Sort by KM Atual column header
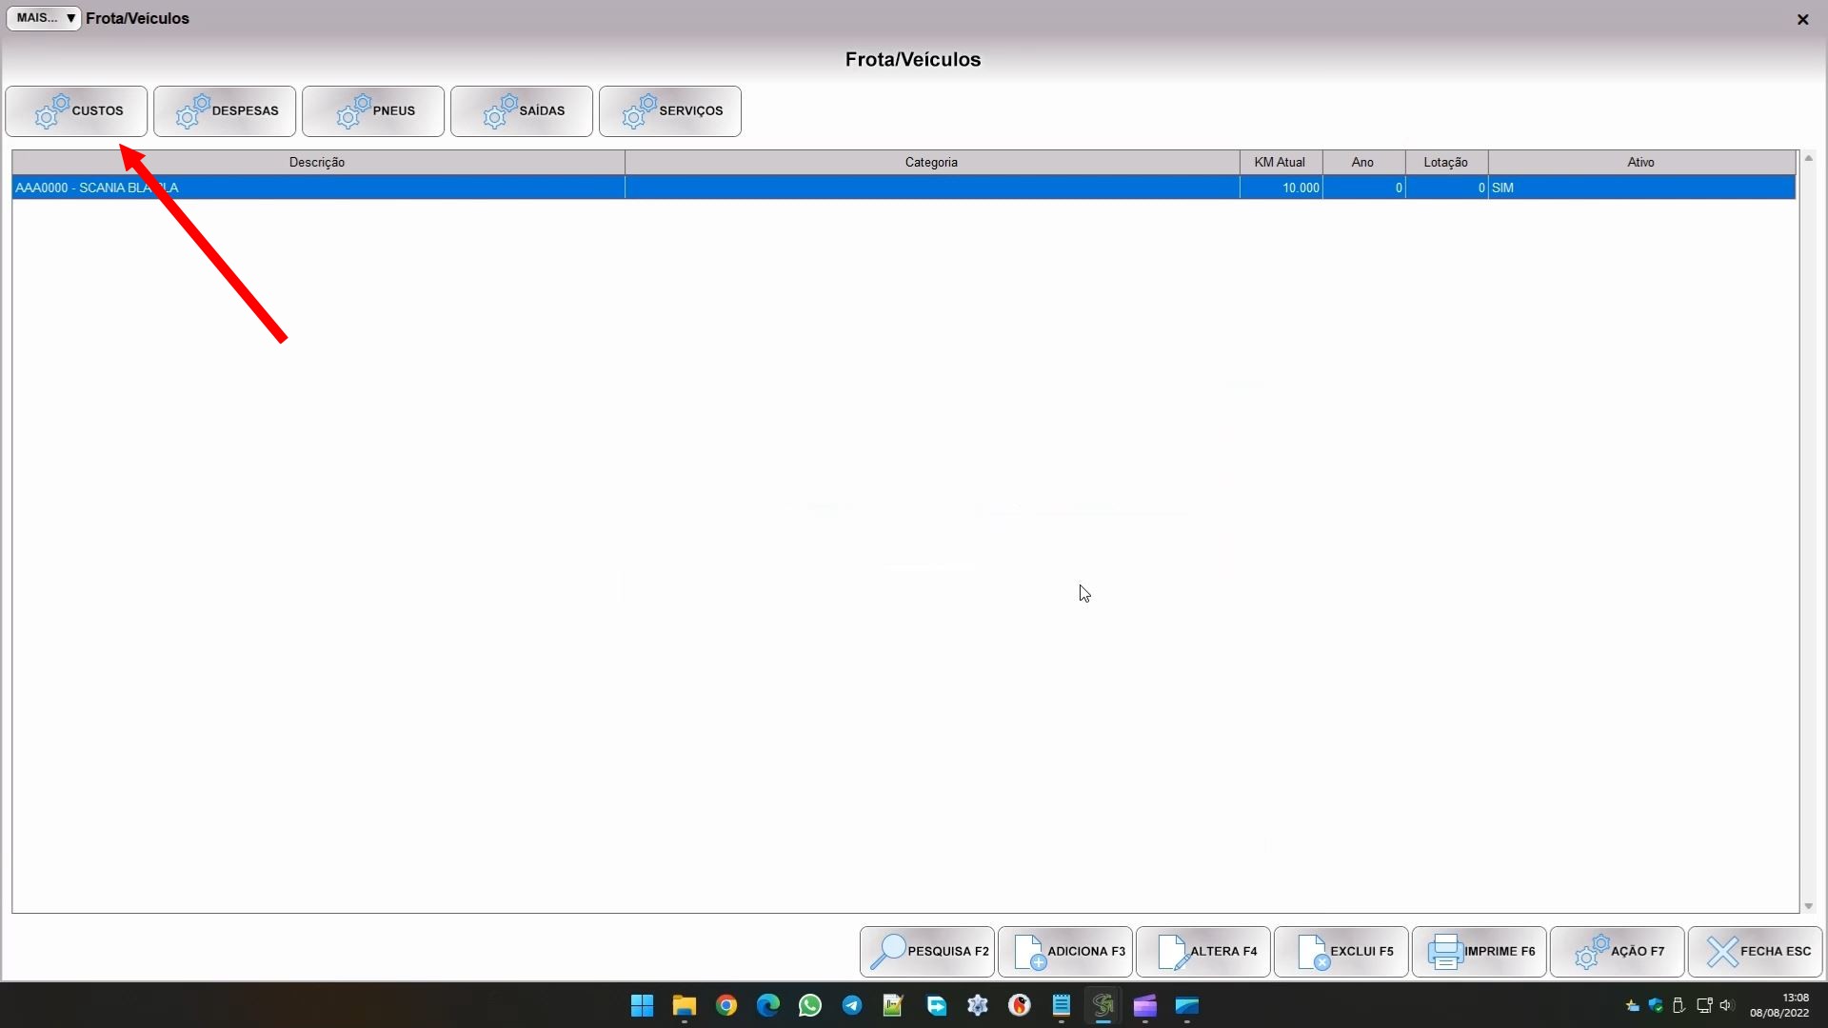The image size is (1828, 1028). [1280, 162]
